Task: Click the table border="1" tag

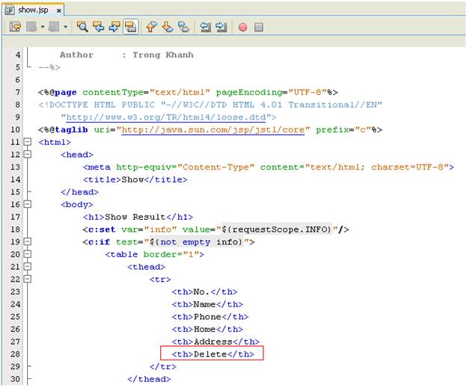Action: pyautogui.click(x=155, y=254)
